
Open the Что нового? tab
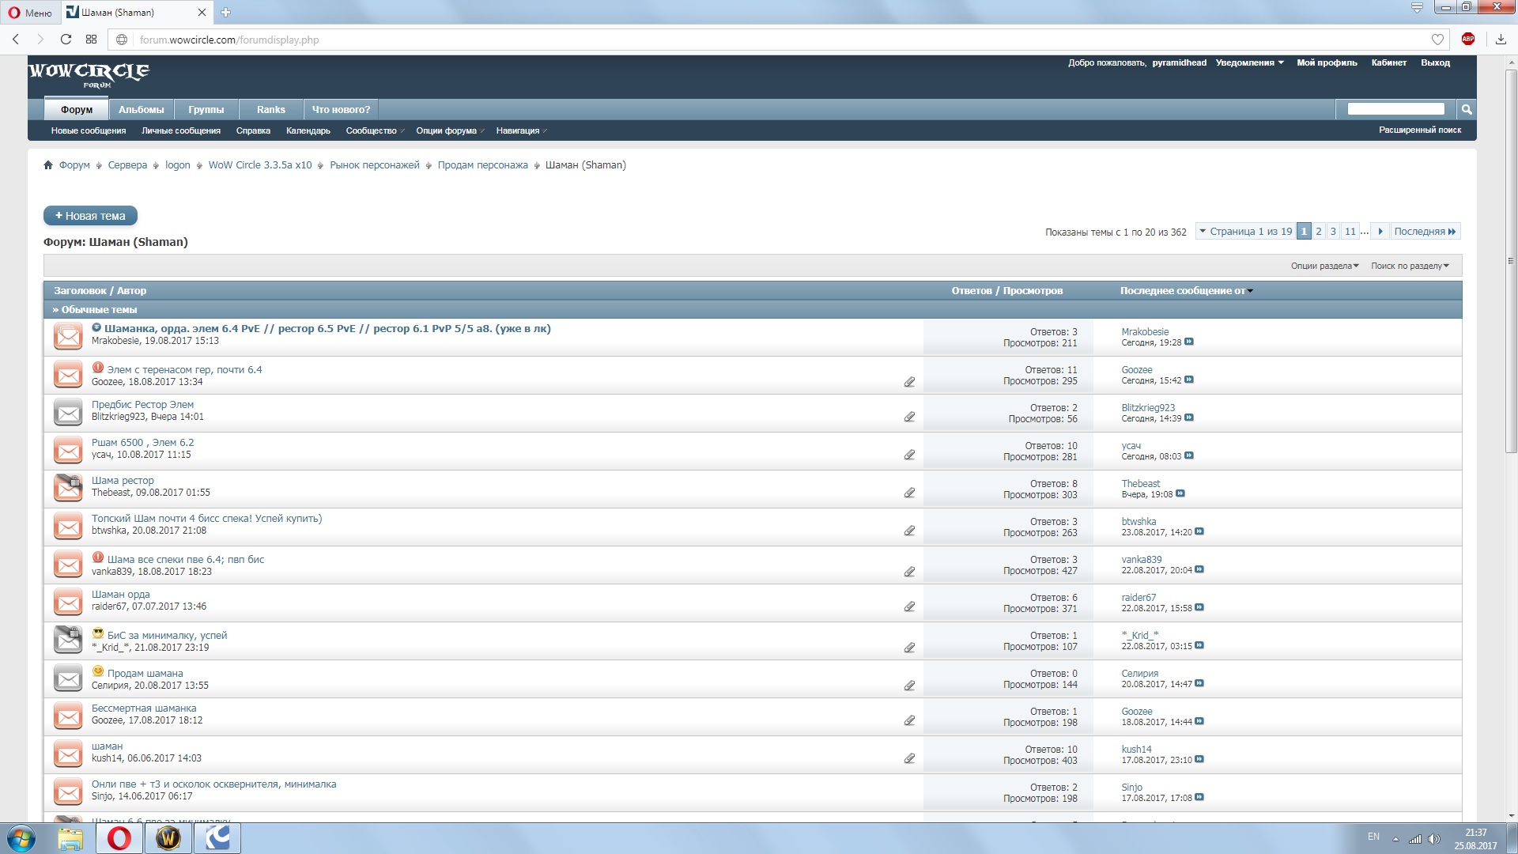[x=341, y=110]
